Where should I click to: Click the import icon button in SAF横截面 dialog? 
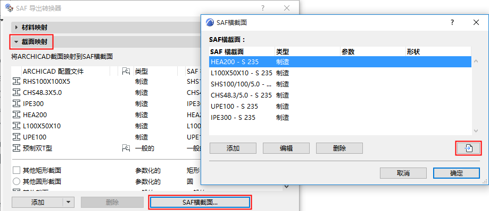(x=468, y=148)
